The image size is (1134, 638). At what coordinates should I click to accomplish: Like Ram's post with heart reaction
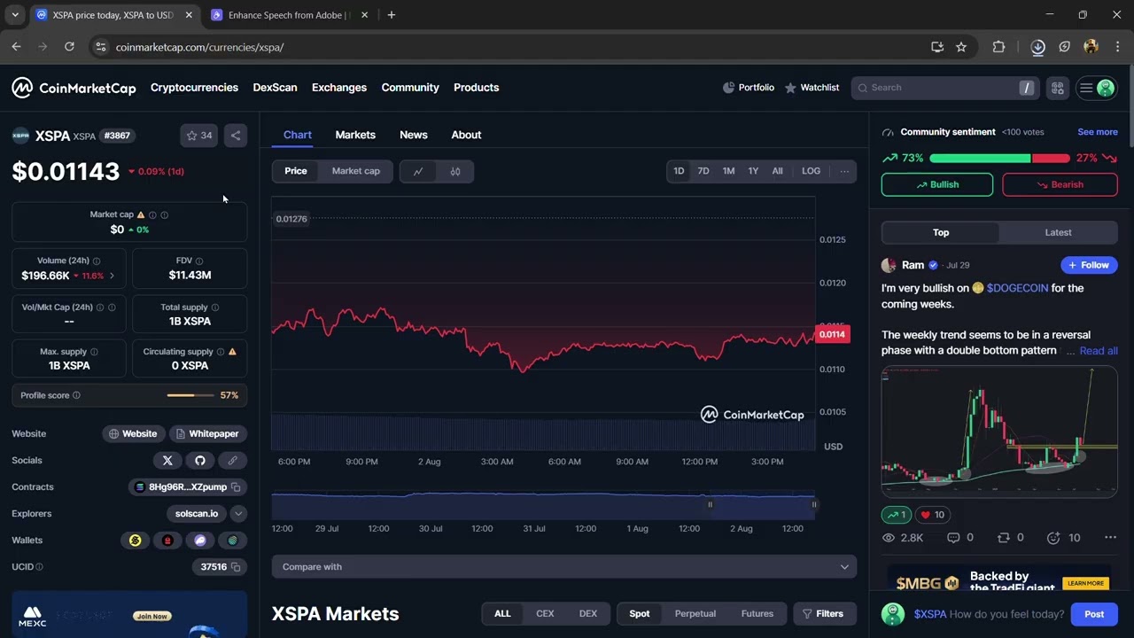[933, 515]
